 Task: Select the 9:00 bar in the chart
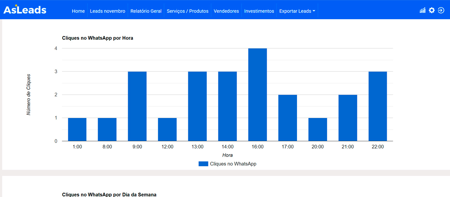tap(137, 106)
